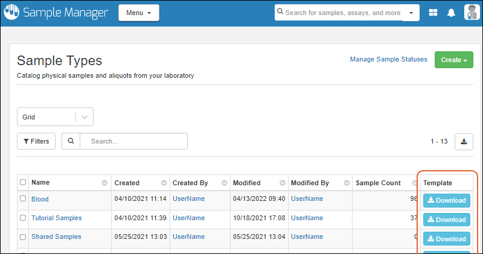The width and height of the screenshot is (483, 254).
Task: Open the Name column header menu
Action: point(104,183)
